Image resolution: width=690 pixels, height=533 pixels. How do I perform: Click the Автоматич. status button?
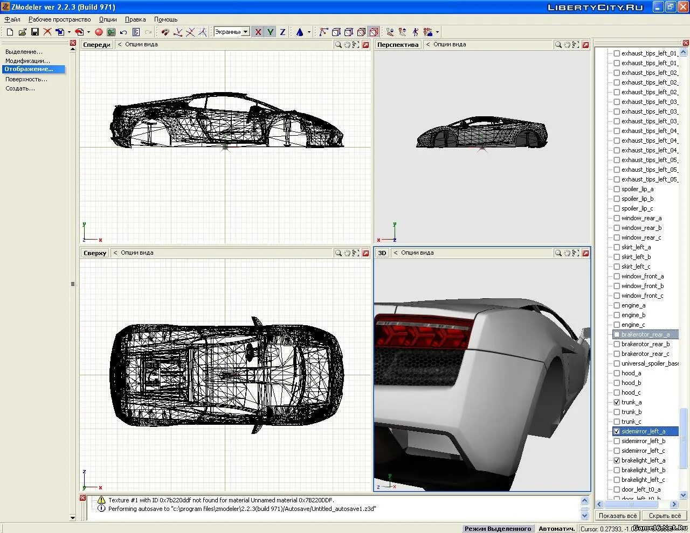556,529
